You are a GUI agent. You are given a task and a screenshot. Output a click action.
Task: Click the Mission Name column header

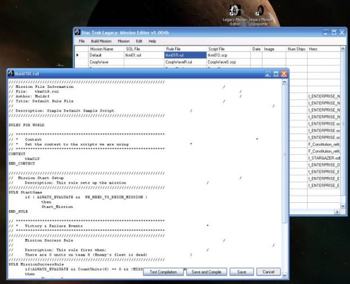coord(106,49)
